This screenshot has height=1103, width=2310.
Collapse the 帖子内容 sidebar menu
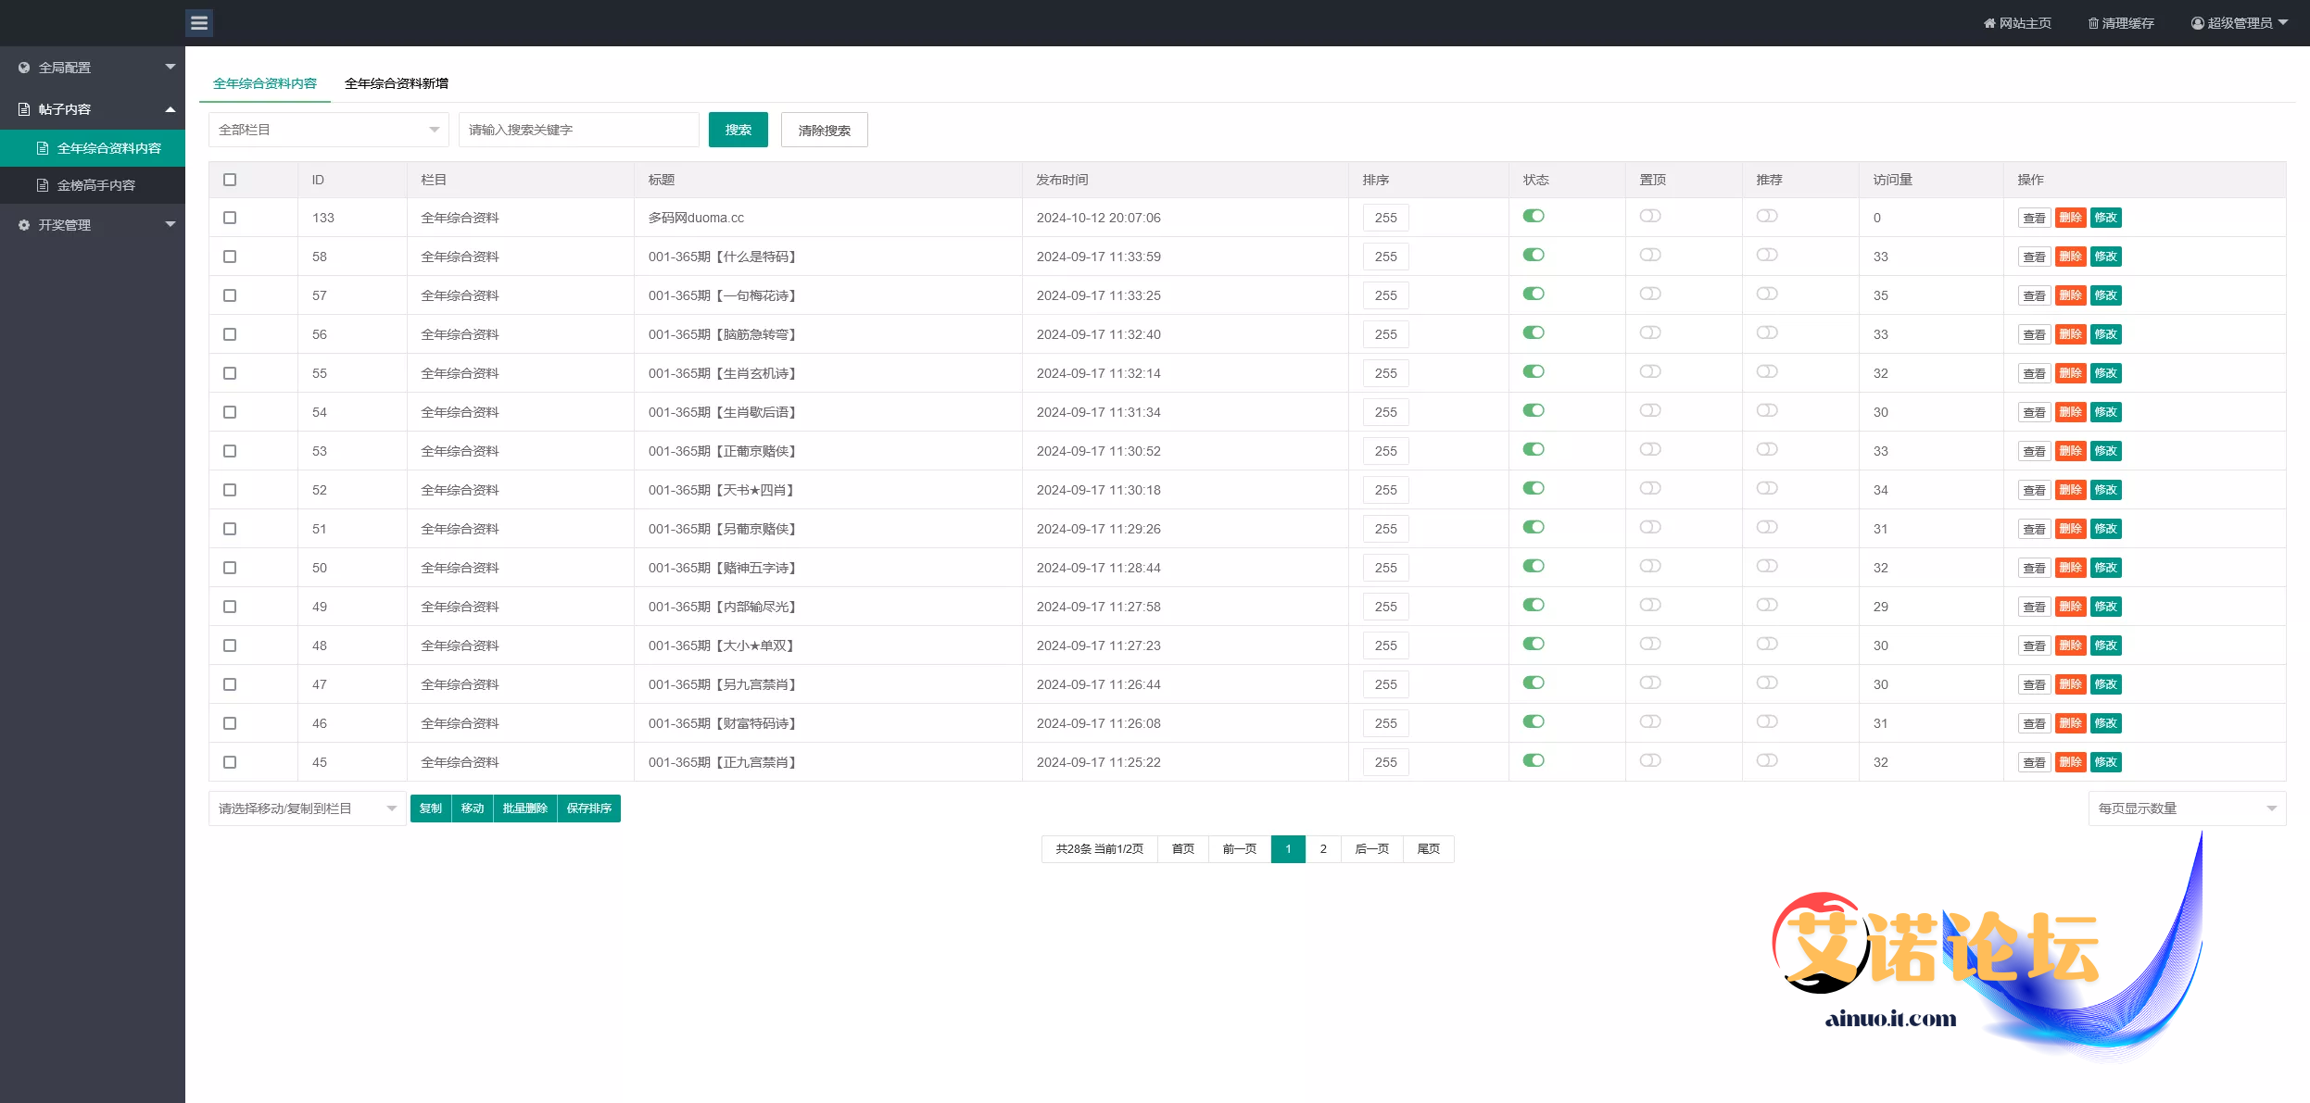[x=93, y=109]
